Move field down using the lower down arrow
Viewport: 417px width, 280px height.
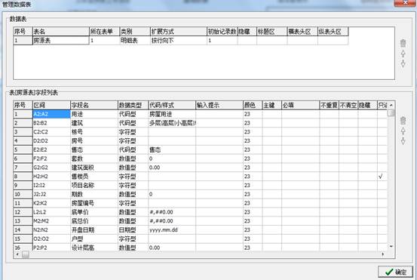[x=403, y=140]
